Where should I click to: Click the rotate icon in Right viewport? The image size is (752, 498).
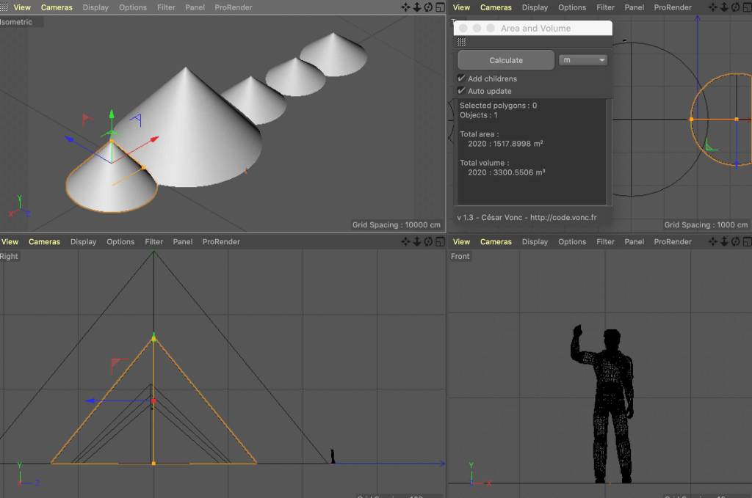point(428,242)
